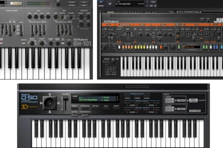Click the gold logo badge above the SH-101

click(x=16, y=3)
